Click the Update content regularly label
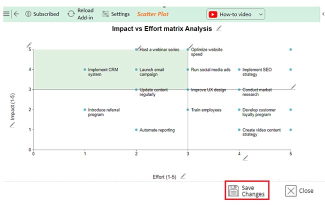This screenshot has width=325, height=206. coord(153,92)
